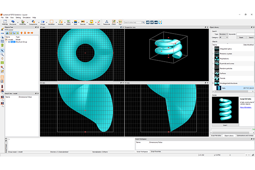Click the Structures toolbar icon
The width and height of the screenshot is (255, 170).
[x=13, y=22]
